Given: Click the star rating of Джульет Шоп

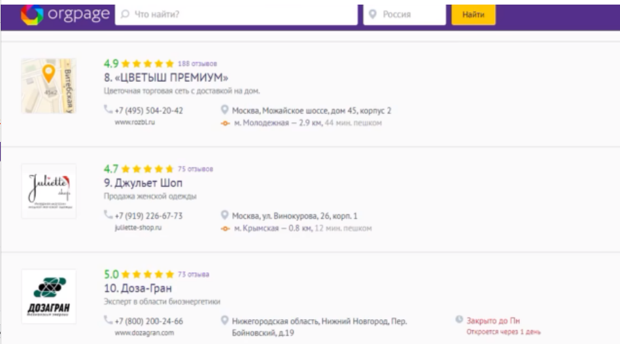Looking at the screenshot, I should (x=148, y=169).
